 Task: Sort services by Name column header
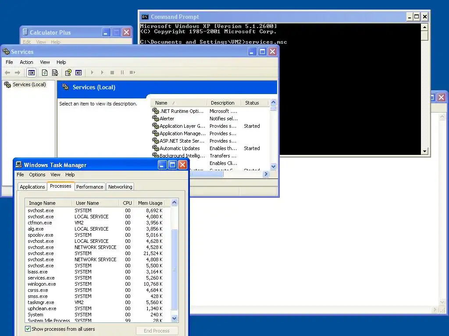(x=178, y=103)
